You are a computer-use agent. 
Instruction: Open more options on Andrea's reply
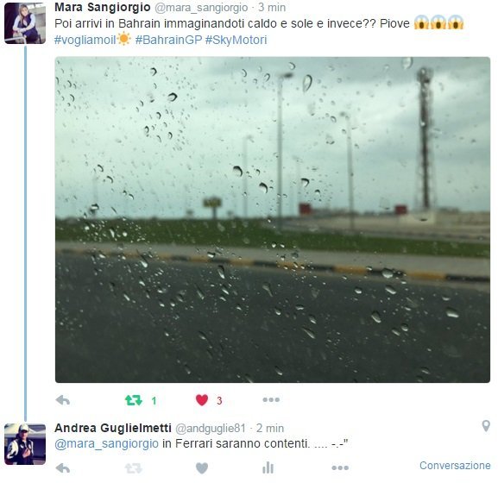340,467
